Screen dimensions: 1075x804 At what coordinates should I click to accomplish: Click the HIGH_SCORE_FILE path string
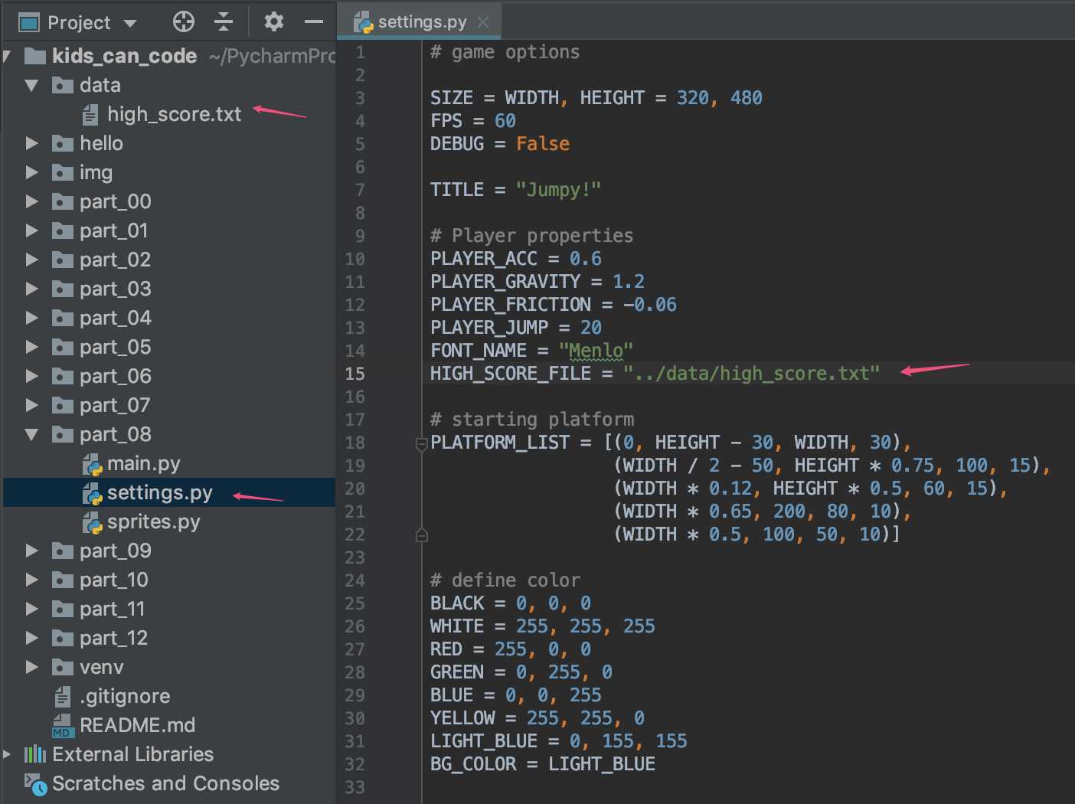[751, 374]
